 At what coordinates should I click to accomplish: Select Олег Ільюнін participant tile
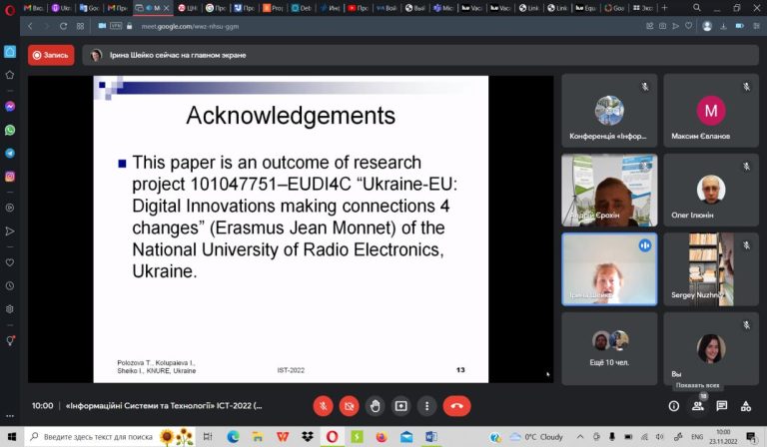[711, 190]
